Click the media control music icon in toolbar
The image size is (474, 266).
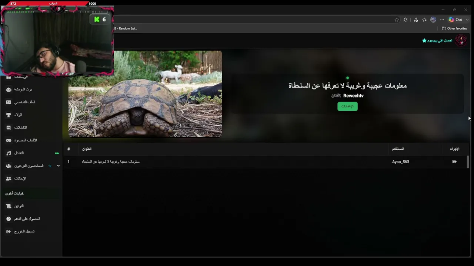coord(416,20)
